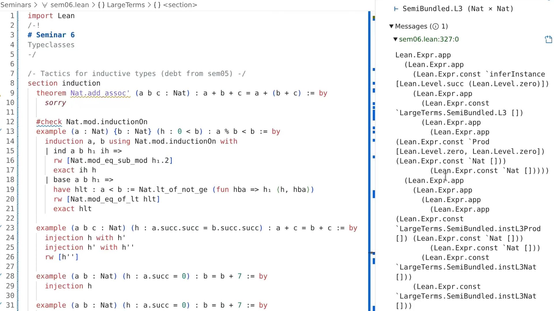Viewport: 554px width, 311px height.
Task: Click line number 13 in the gutter
Action: click(x=10, y=131)
